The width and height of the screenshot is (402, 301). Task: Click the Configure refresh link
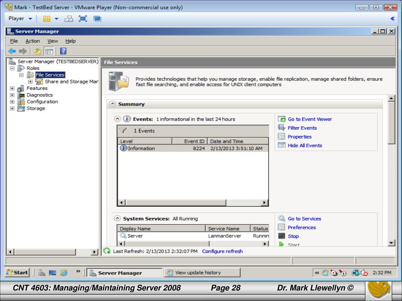point(222,251)
